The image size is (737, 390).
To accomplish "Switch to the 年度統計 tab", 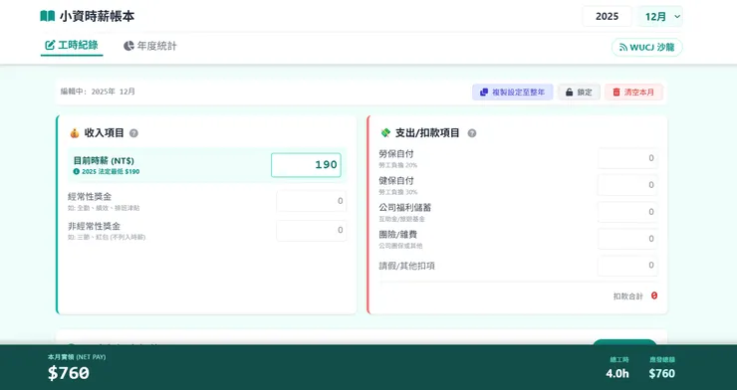I will tap(150, 46).
